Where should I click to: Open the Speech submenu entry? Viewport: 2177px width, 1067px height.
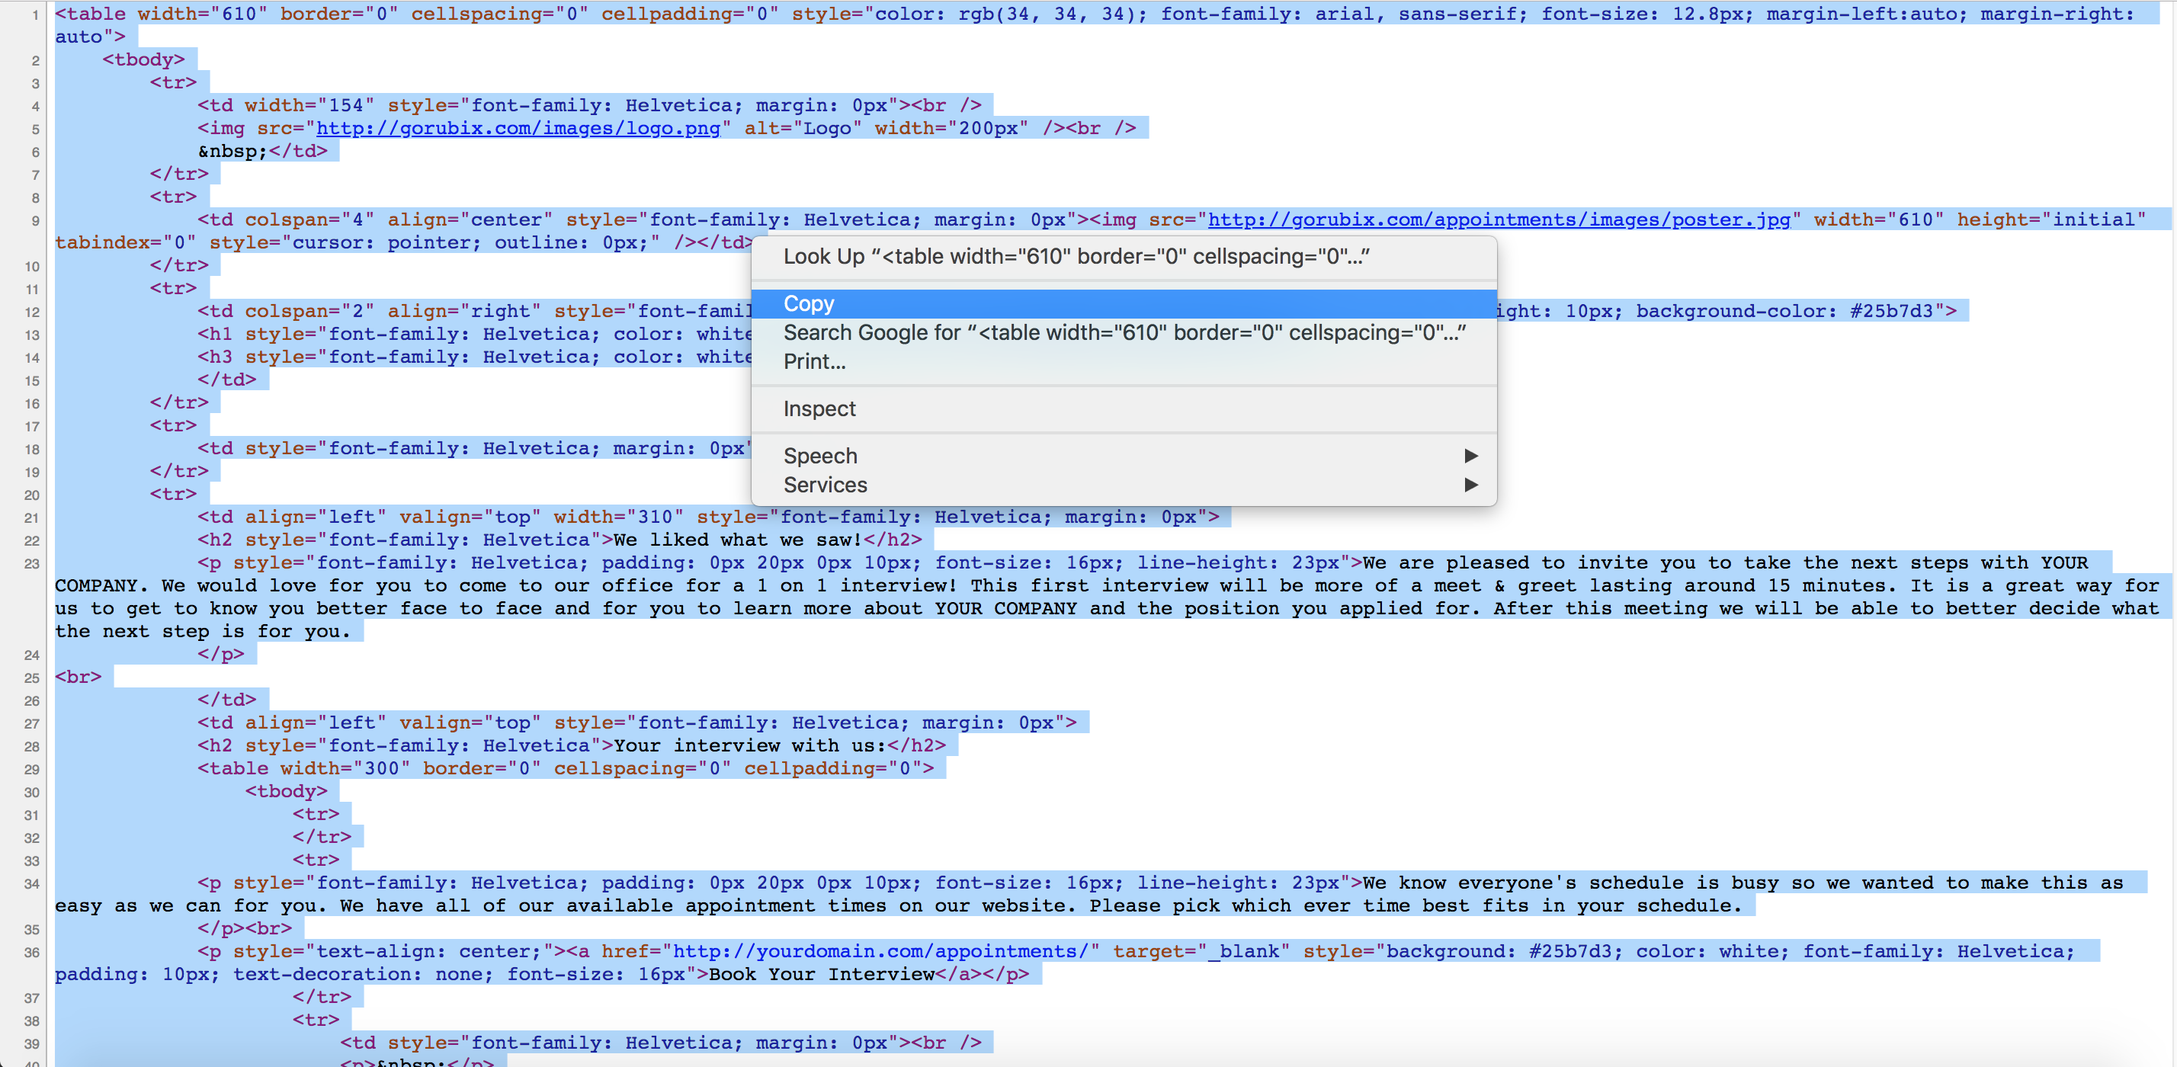pyautogui.click(x=1123, y=457)
